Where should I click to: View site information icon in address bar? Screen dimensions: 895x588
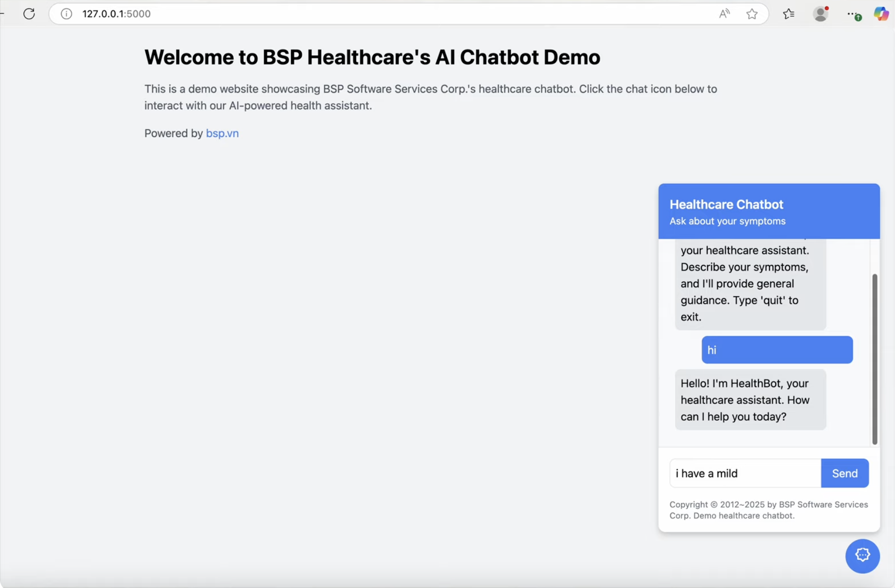click(x=67, y=14)
